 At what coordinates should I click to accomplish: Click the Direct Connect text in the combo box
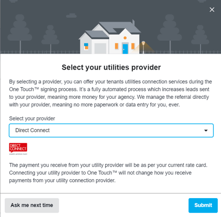coord(32,130)
